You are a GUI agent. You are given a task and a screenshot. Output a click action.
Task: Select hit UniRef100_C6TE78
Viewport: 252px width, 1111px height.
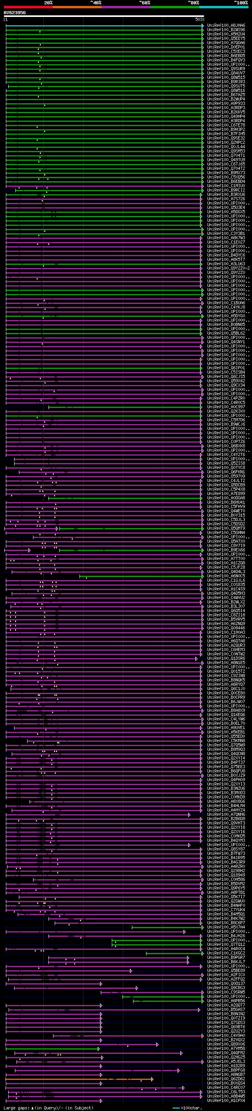tap(226, 125)
